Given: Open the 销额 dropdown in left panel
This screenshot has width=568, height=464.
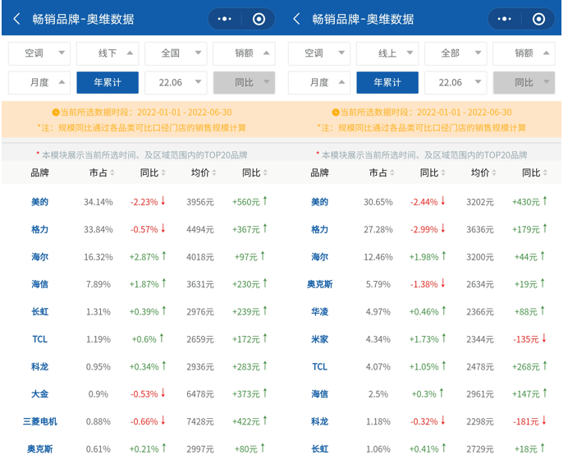Looking at the screenshot, I should click(x=244, y=53).
